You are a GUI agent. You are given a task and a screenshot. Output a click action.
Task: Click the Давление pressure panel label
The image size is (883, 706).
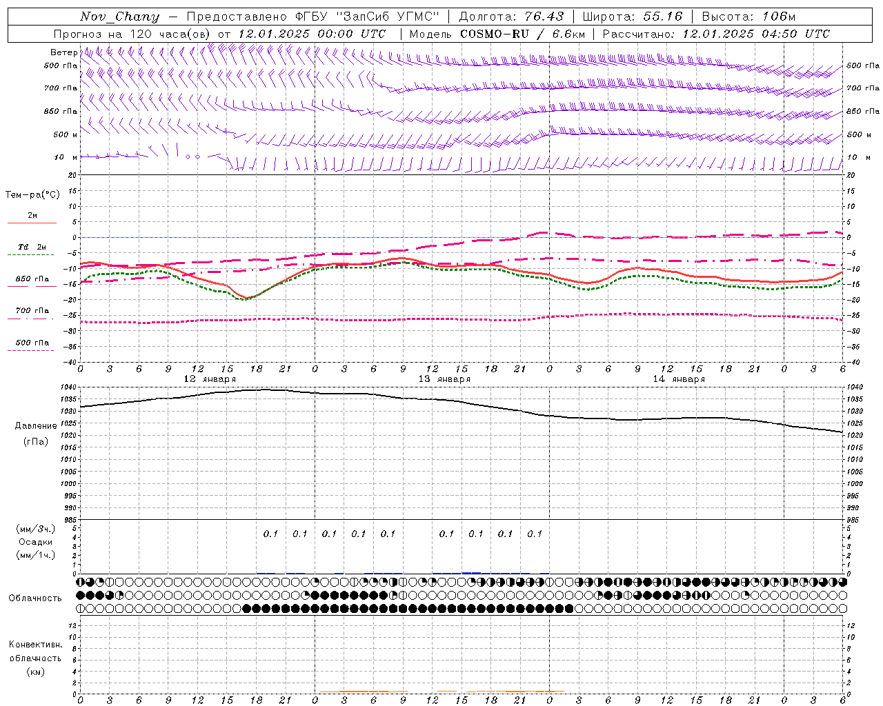[x=36, y=426]
